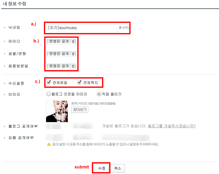
Task: Remove profile photo with the X icon
Action: tap(65, 104)
